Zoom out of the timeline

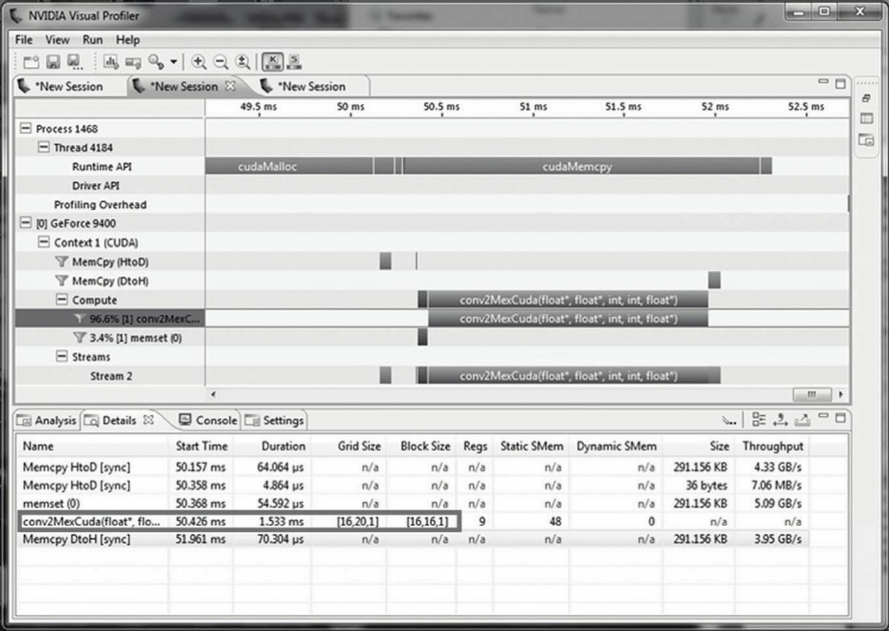click(x=221, y=62)
